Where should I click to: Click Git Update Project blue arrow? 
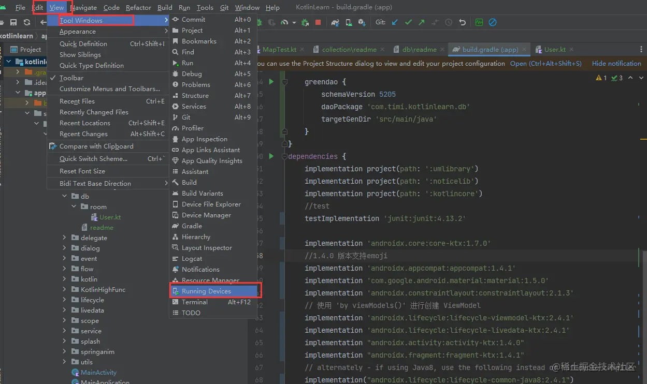[x=395, y=23]
